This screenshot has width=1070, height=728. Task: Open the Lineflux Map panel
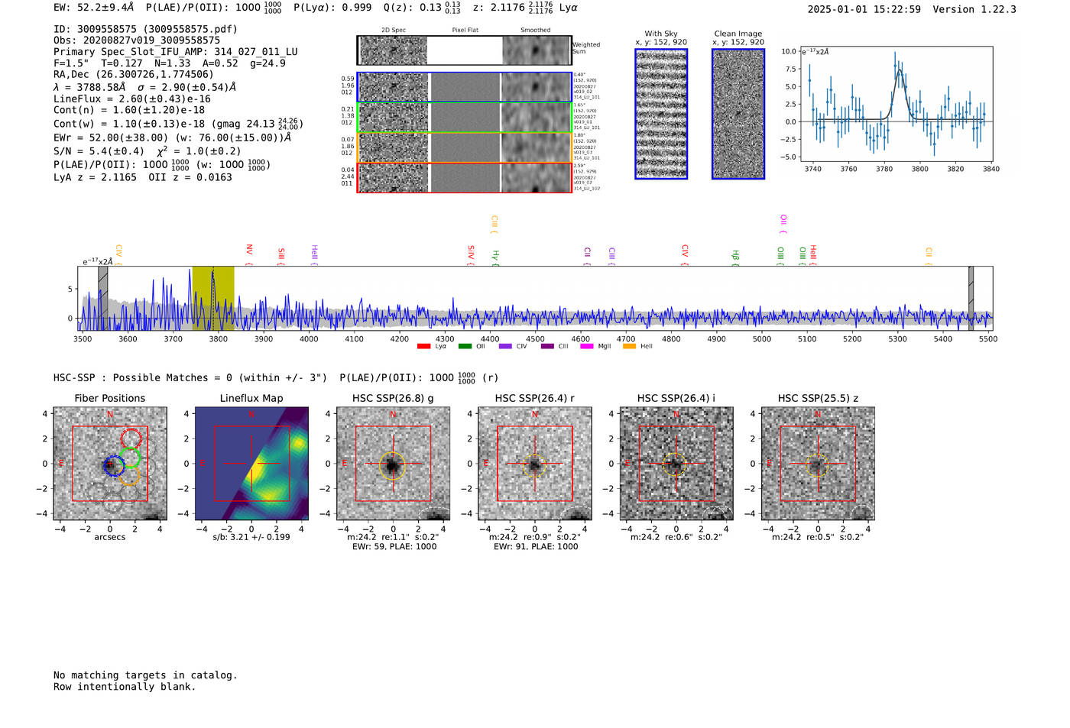click(251, 464)
